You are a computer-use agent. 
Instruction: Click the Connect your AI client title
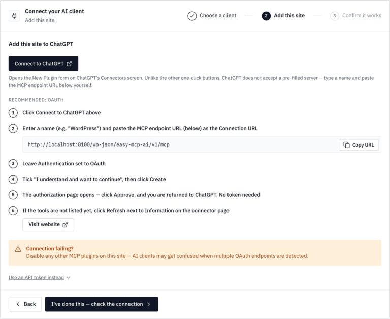click(x=54, y=11)
